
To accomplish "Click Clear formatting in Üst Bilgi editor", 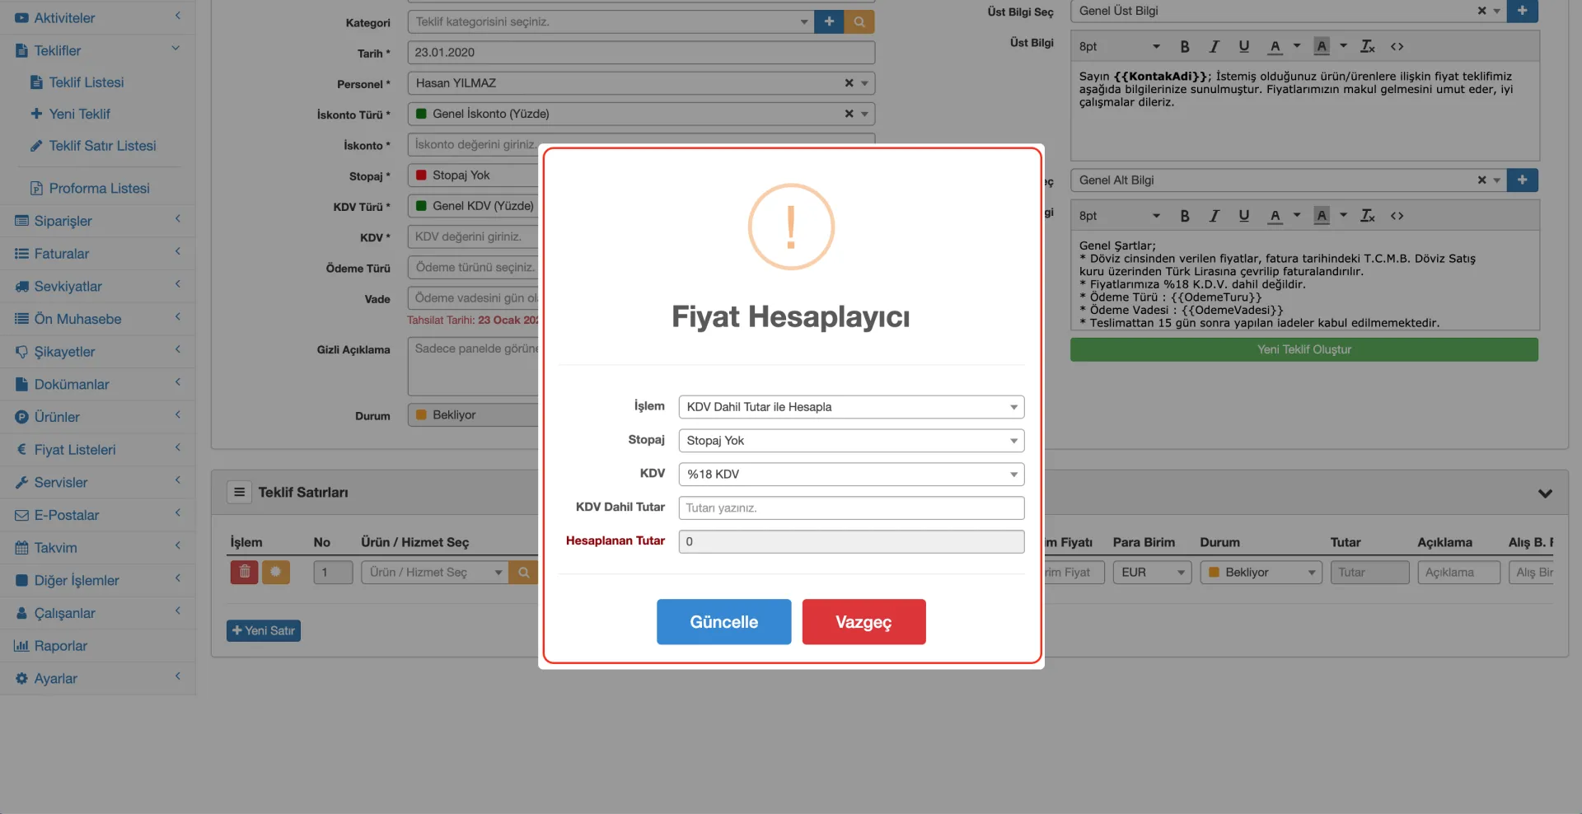I will [1367, 47].
